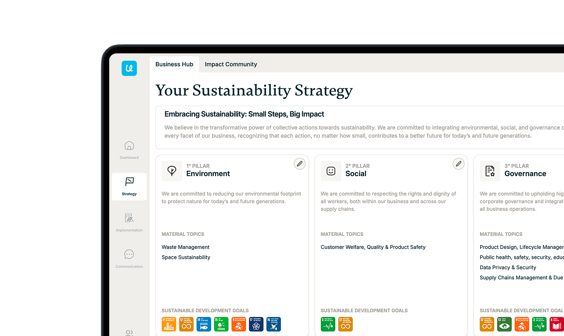The height and width of the screenshot is (336, 564).
Task: Click Public health, safety, security topic
Action: (521, 257)
